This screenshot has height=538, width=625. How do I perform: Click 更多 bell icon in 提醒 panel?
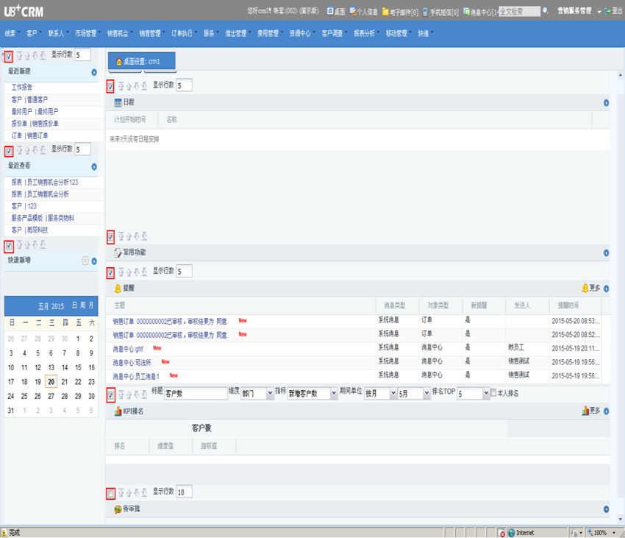(585, 289)
